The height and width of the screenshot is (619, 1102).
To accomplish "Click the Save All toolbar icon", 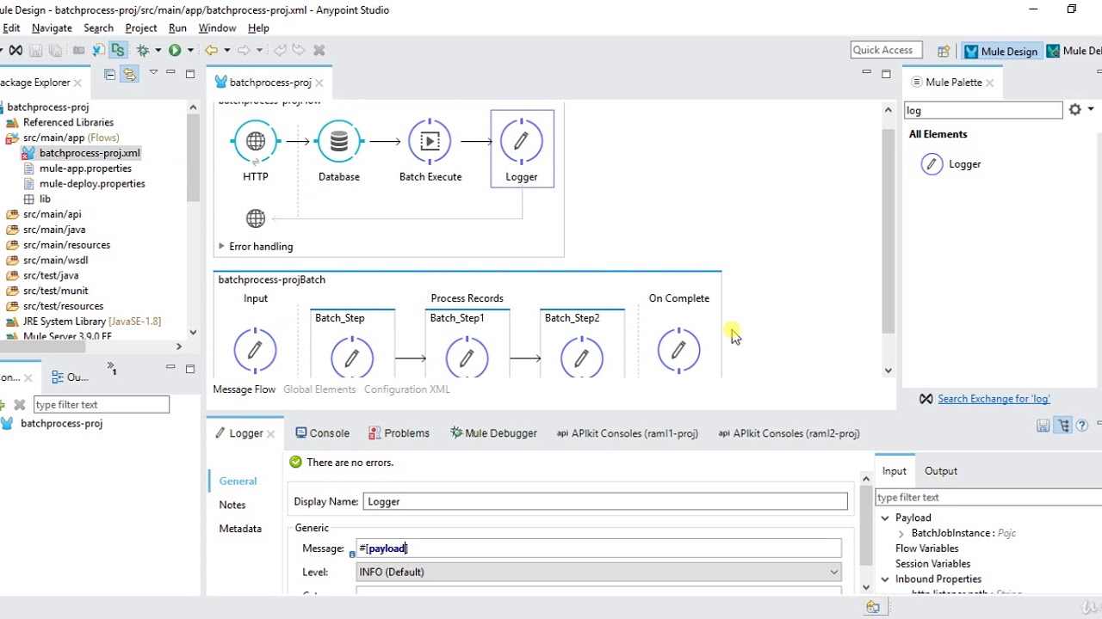I will click(55, 50).
